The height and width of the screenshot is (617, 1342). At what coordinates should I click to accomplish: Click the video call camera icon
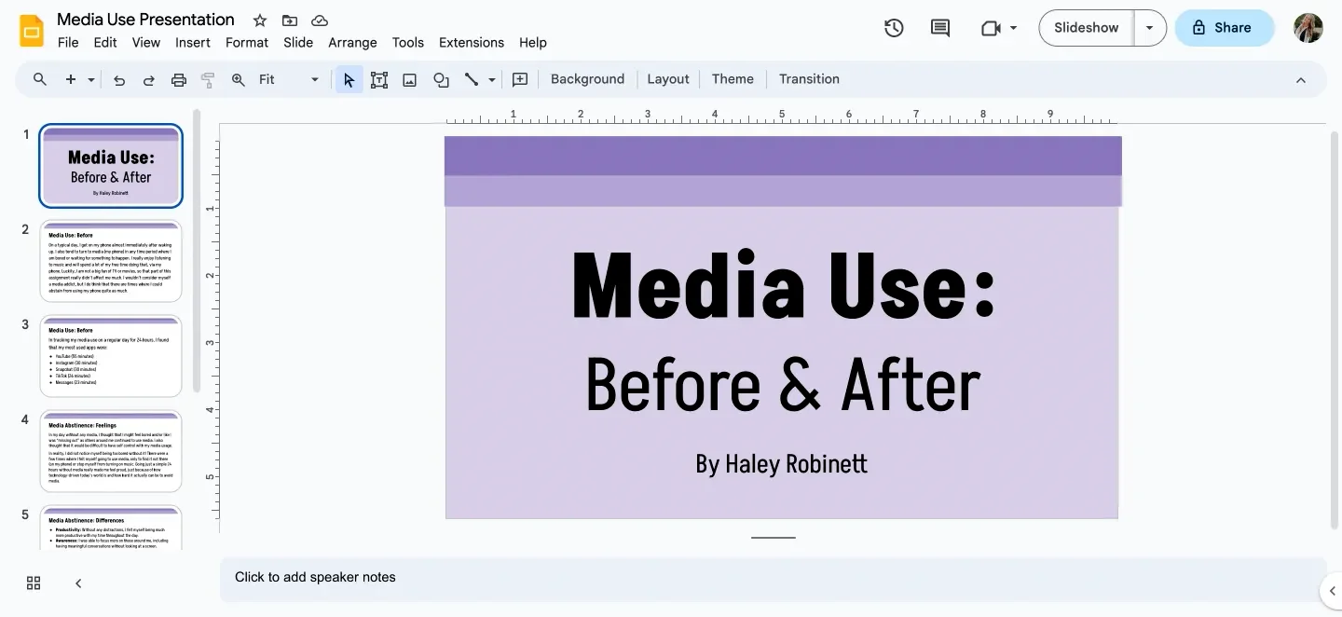[991, 28]
